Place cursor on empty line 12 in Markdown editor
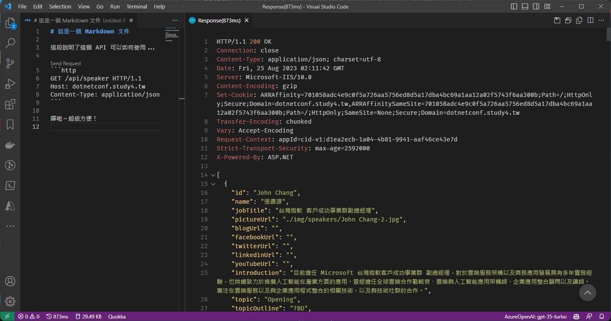This screenshot has height=321, width=611. (106, 127)
